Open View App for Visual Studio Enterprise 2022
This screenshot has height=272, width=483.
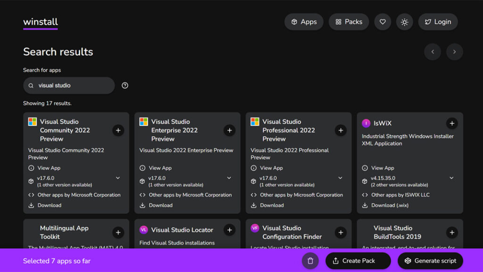[x=156, y=168]
